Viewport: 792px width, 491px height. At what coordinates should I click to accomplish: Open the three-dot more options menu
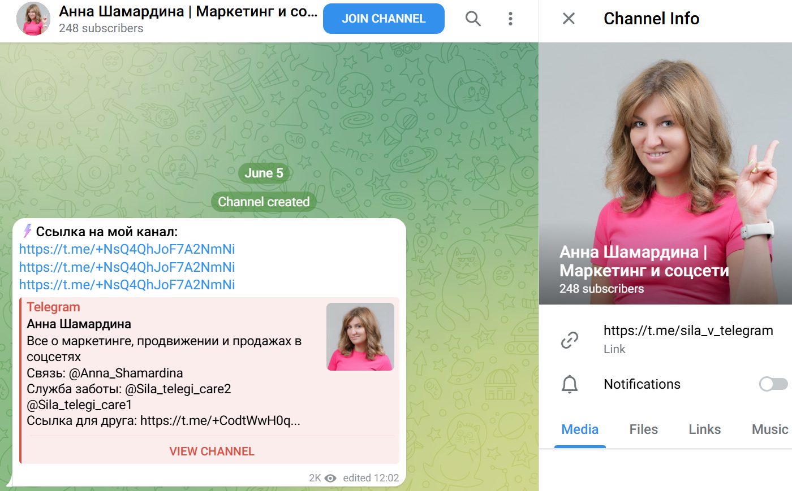pyautogui.click(x=510, y=19)
